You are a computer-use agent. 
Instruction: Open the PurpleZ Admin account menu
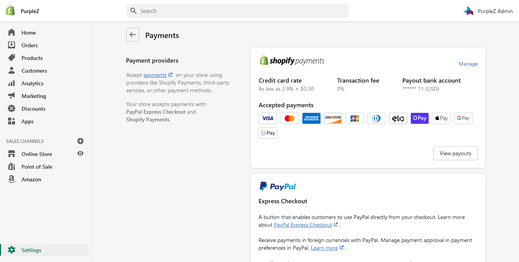(488, 11)
